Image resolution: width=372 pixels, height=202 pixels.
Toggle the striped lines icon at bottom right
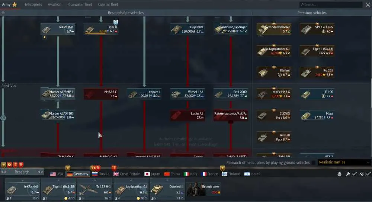362,174
